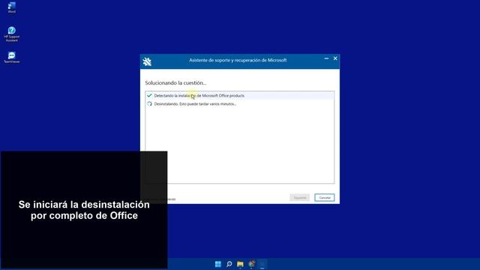Minimize the Asistente de soporte window
Screen dimensions: 480x270
(326, 58)
